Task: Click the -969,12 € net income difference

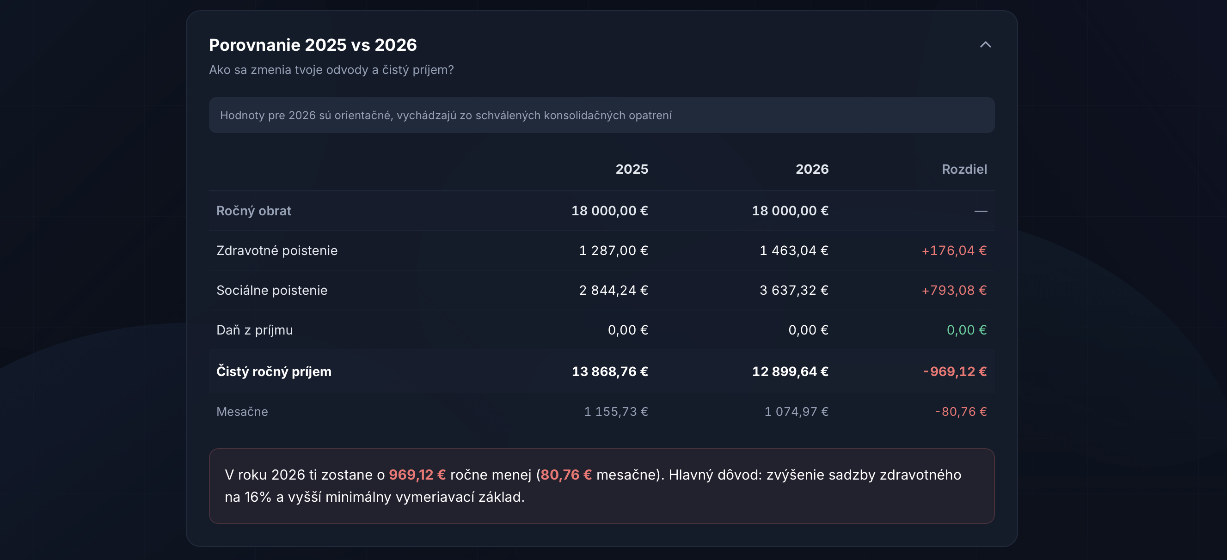Action: point(954,371)
